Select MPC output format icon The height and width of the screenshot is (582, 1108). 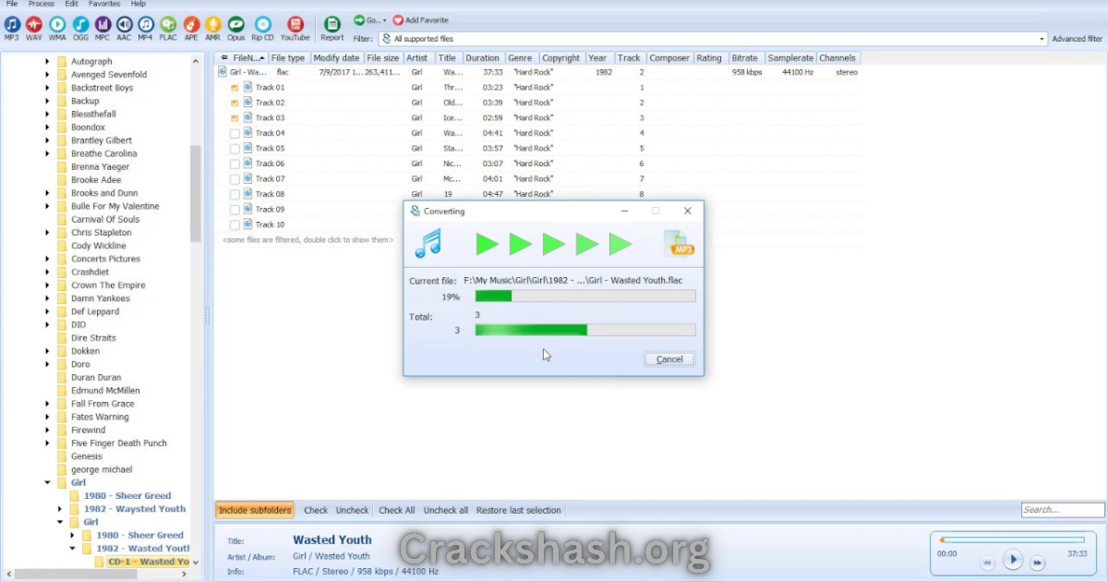point(102,24)
